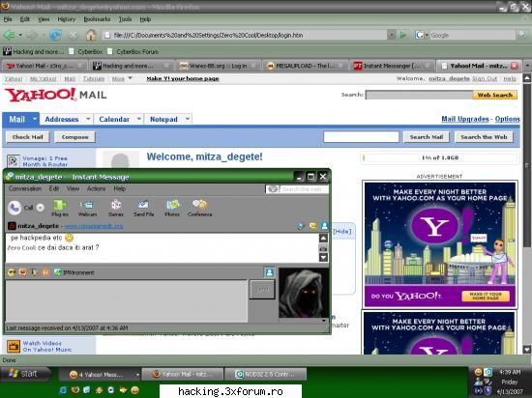The width and height of the screenshot is (532, 398).
Task: Click Check Mail button
Action: (27, 137)
